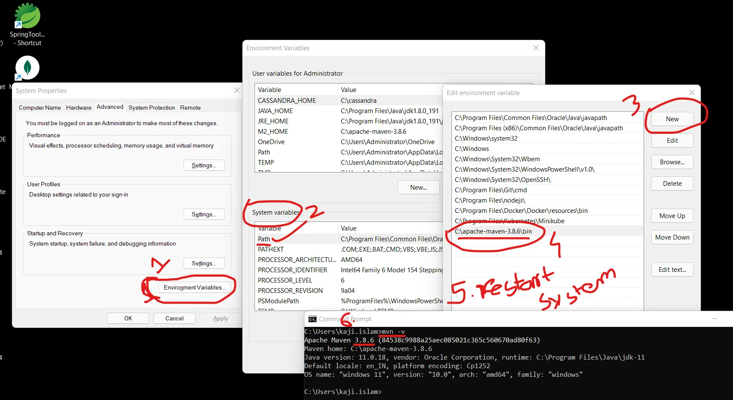Image resolution: width=733 pixels, height=400 pixels.
Task: Click New... under user variables
Action: coord(419,188)
